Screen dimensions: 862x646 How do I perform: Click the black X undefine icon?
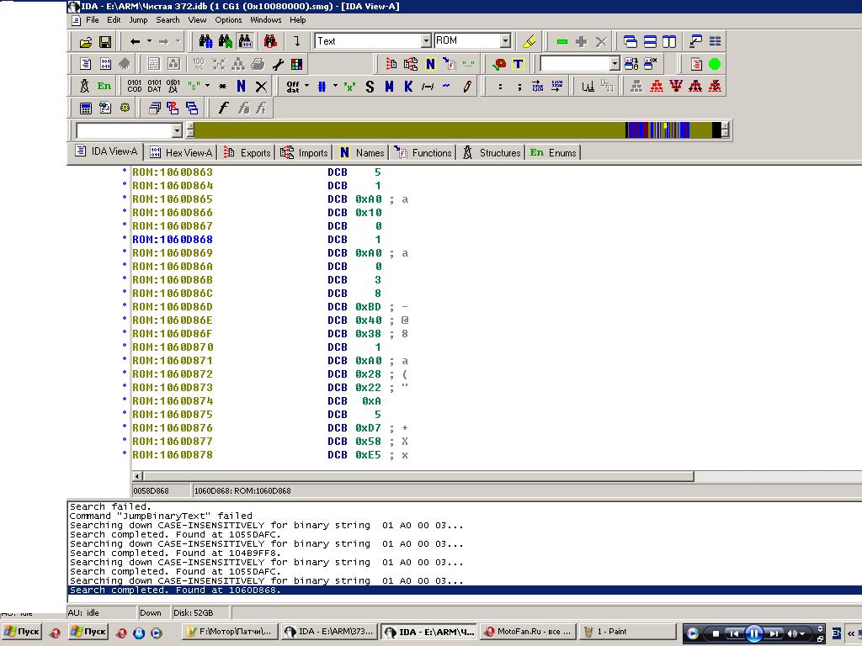coord(261,87)
